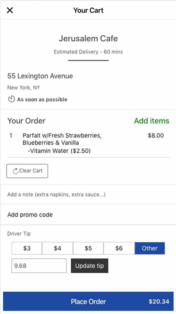Click the Vitamin Water add-on line

tap(59, 151)
